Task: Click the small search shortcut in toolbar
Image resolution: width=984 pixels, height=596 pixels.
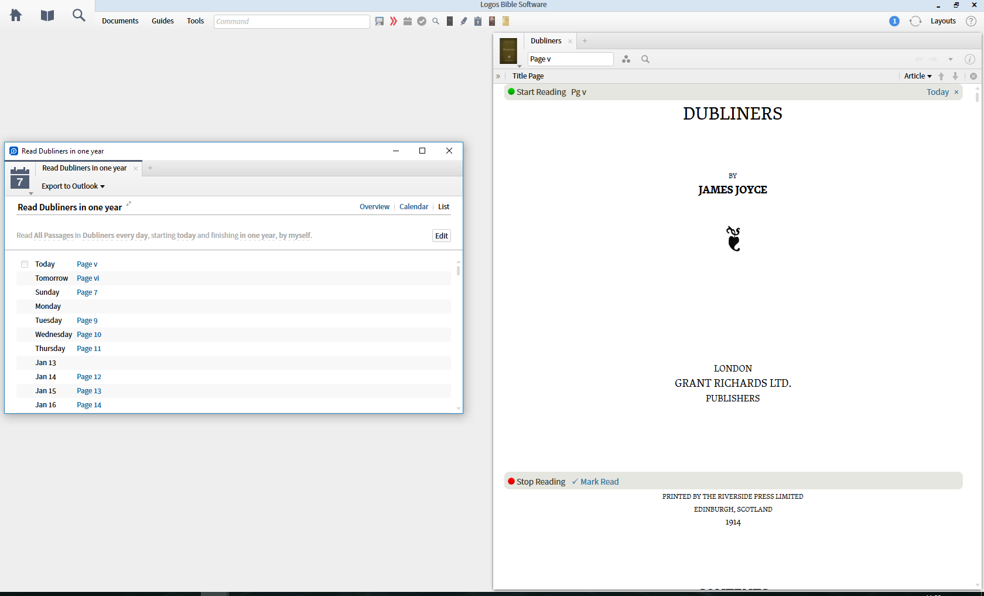Action: click(436, 21)
